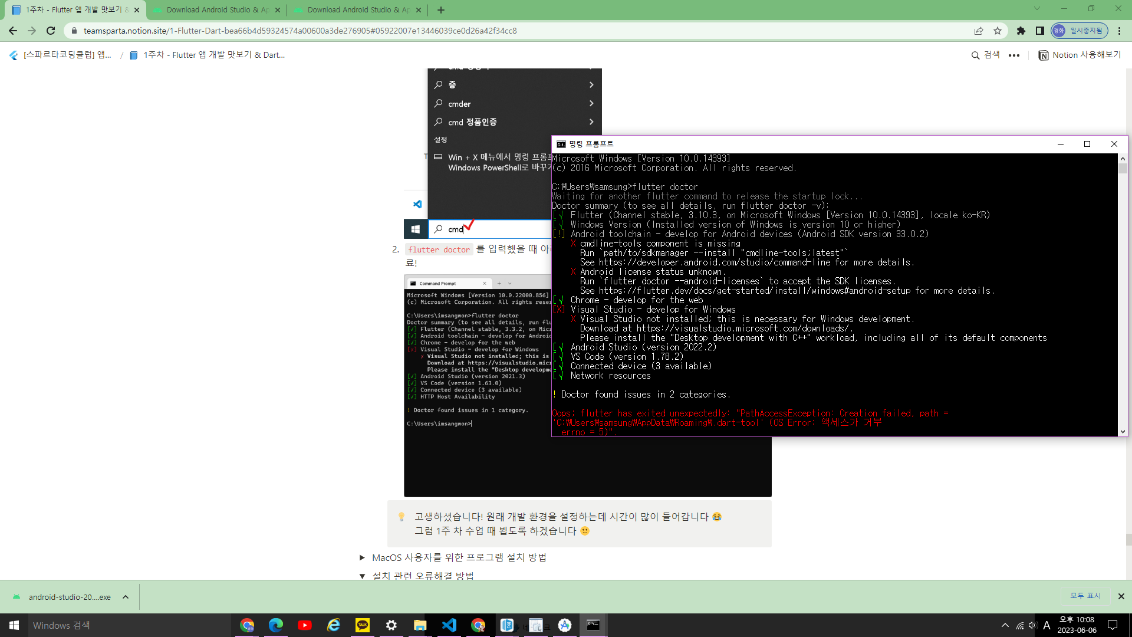
Task: Open the Notion page more-options ellipsis
Action: coord(1014,55)
